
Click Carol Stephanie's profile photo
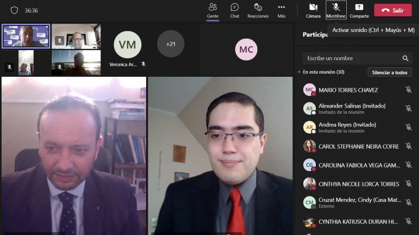coord(310,146)
